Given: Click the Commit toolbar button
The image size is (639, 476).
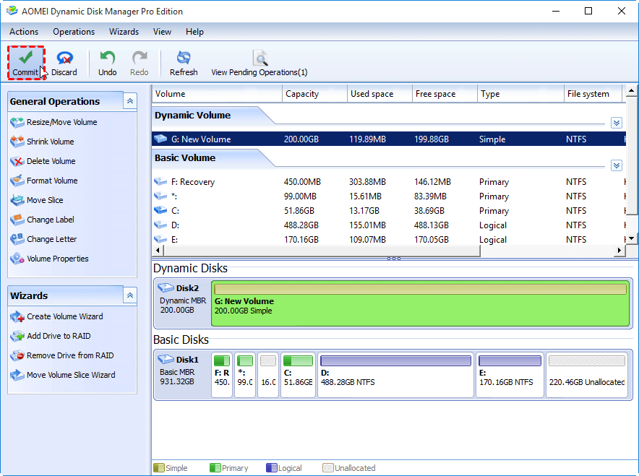Looking at the screenshot, I should [x=25, y=63].
